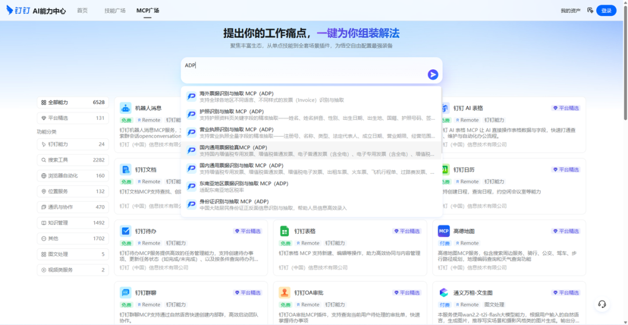Choose 东南亚地区票据识别与抽取 MCP suggestion
The height and width of the screenshot is (325, 628).
point(312,187)
